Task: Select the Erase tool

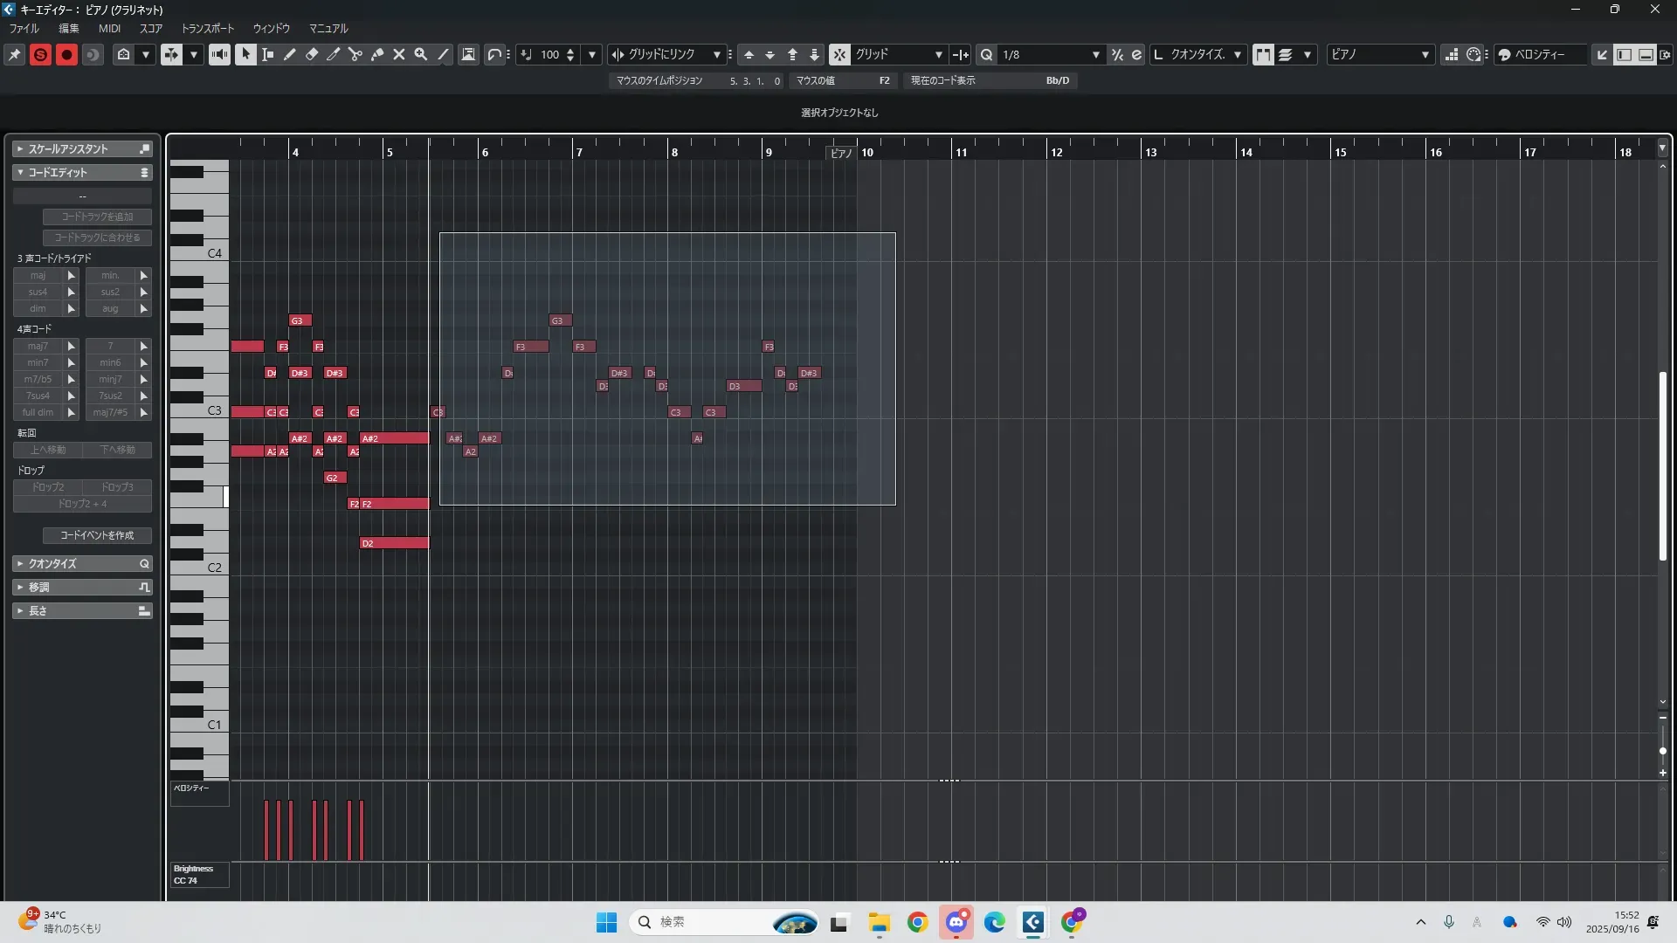Action: [312, 54]
